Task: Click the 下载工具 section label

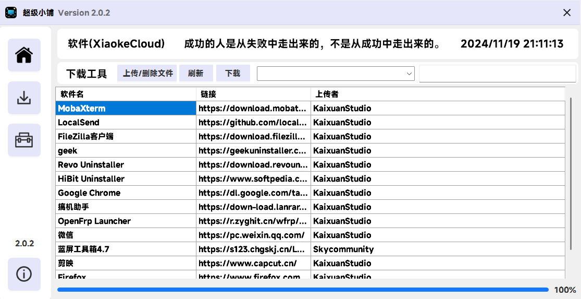Action: tap(86, 74)
